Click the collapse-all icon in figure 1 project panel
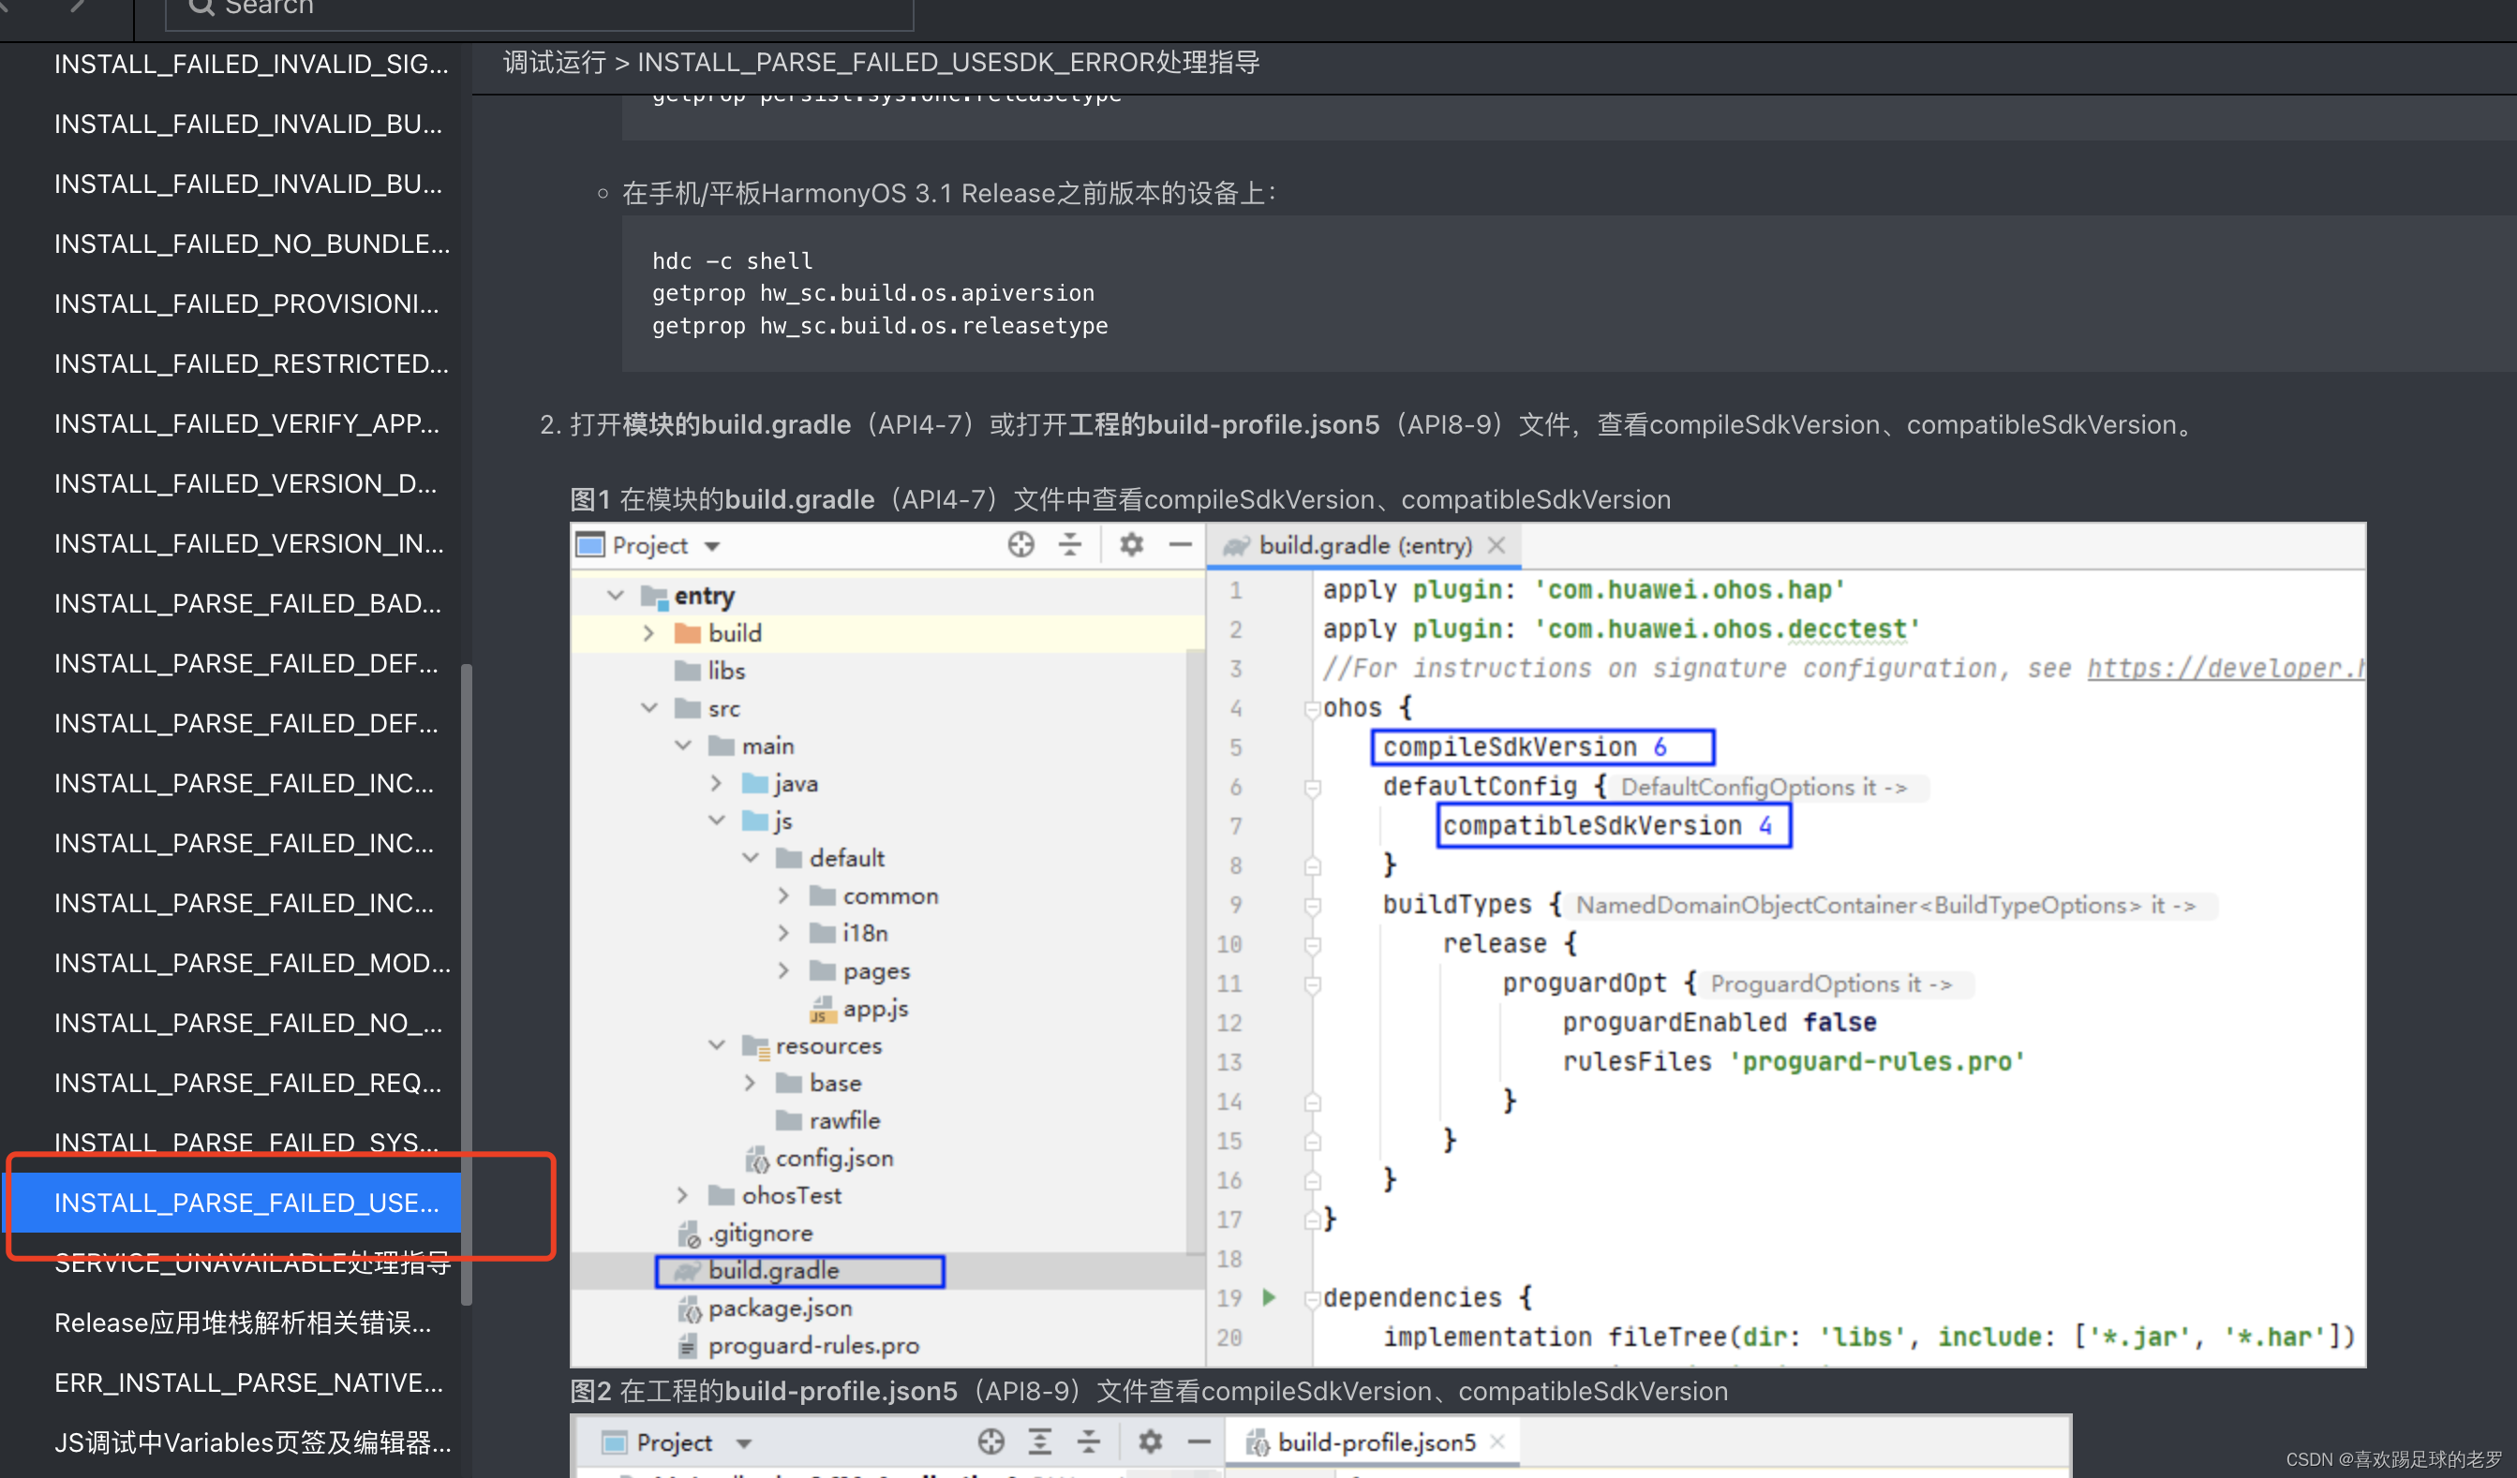 (x=1070, y=544)
